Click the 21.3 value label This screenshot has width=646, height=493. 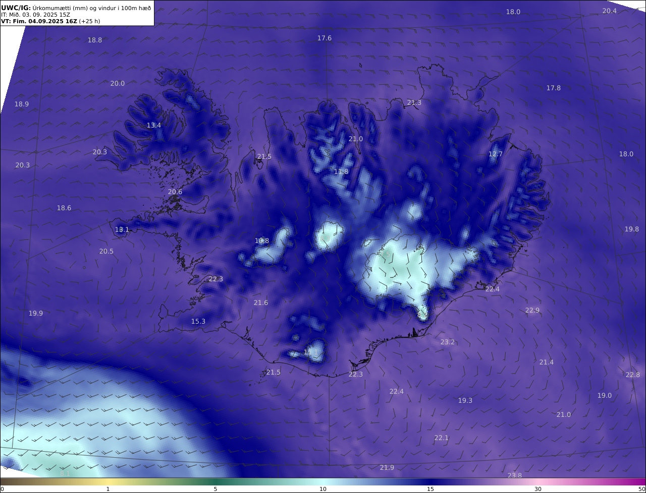(414, 102)
